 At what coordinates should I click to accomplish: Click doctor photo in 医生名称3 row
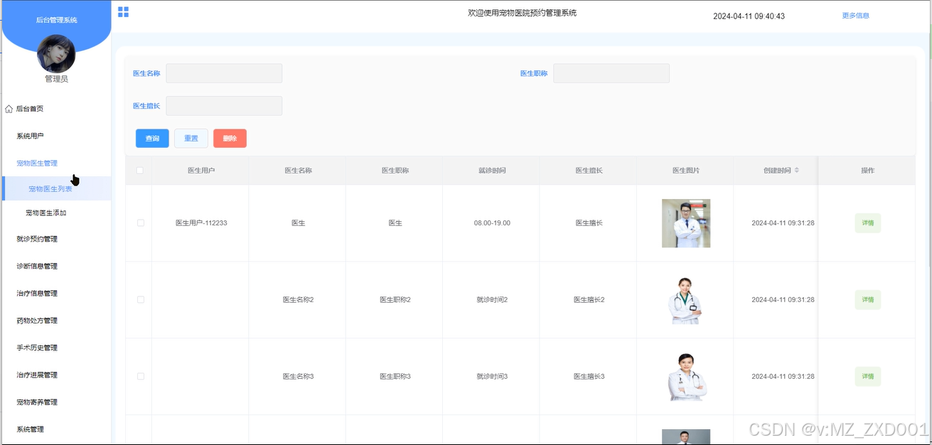click(686, 376)
